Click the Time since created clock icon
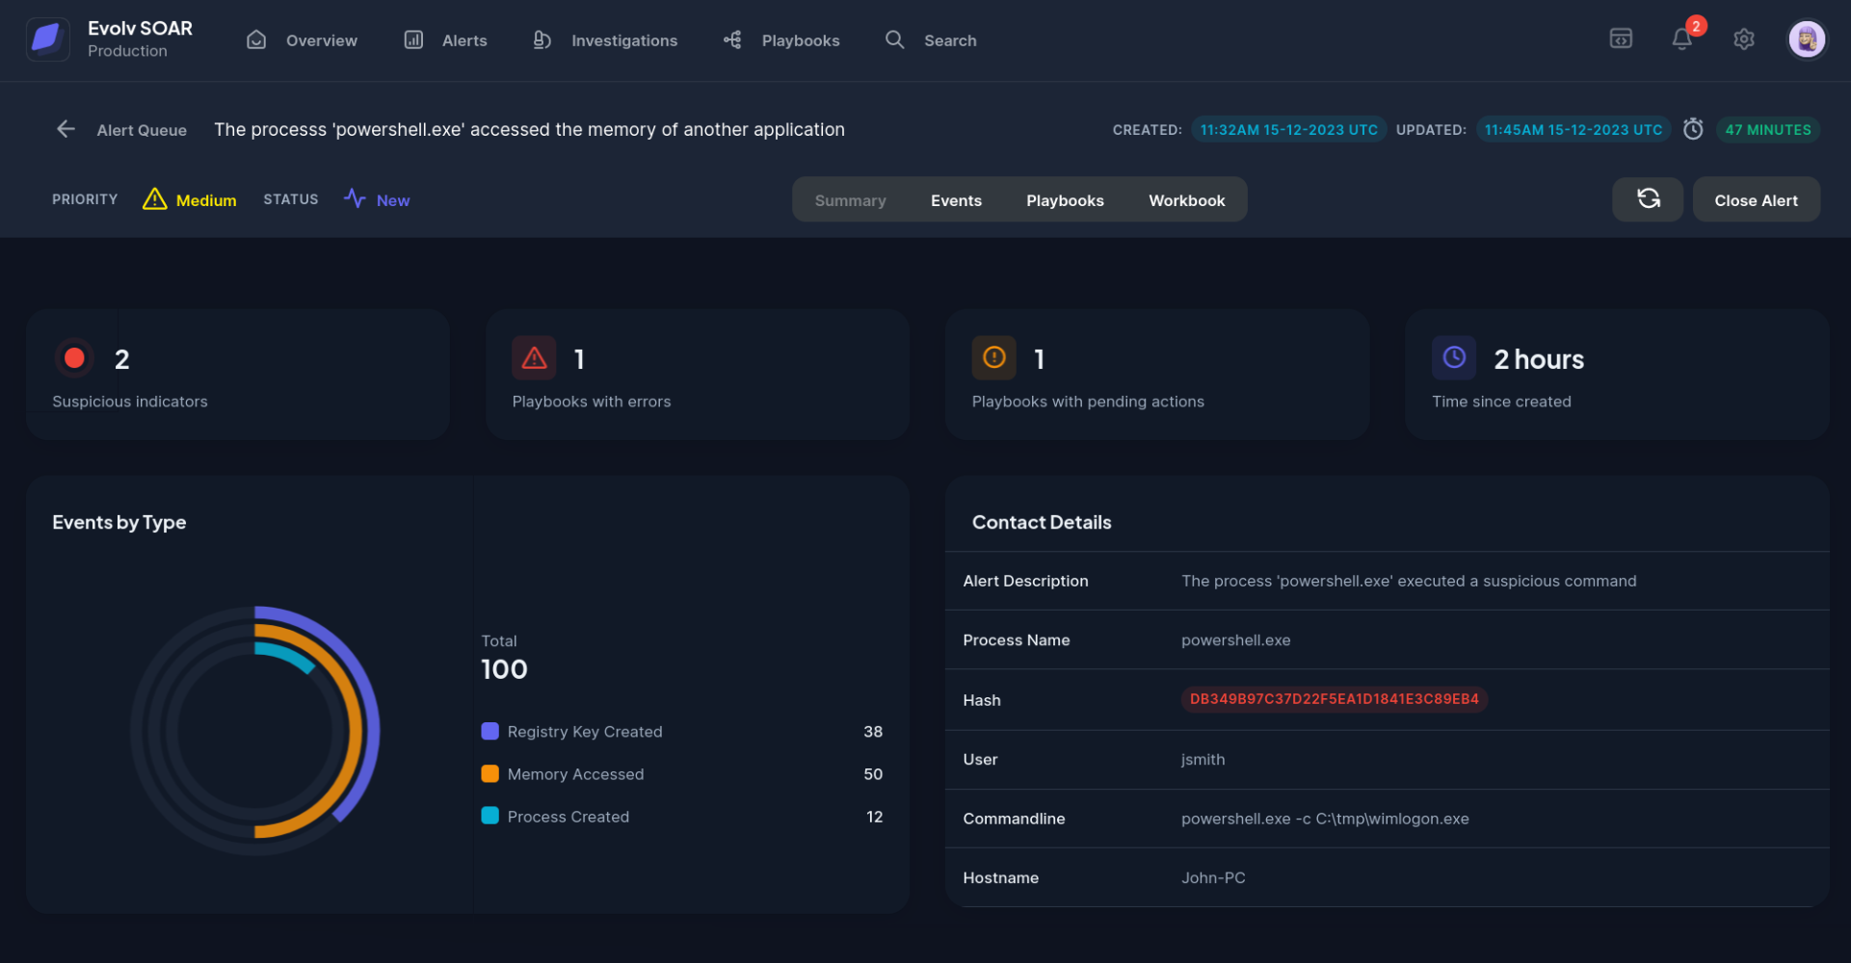 1454,358
